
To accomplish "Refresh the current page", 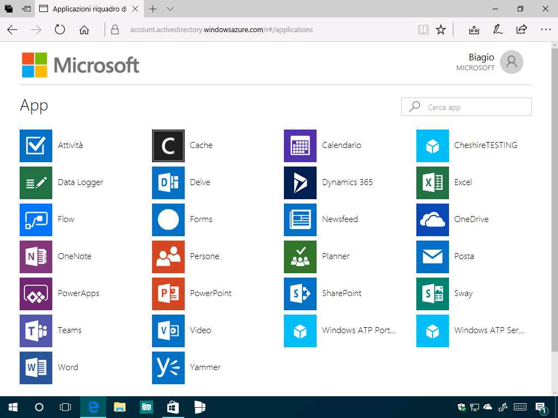I will click(x=60, y=30).
